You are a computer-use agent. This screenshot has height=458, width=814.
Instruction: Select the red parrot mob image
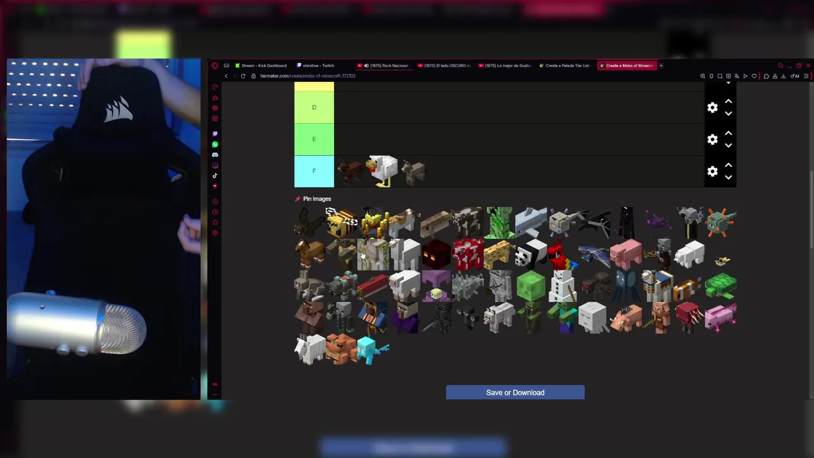pos(562,254)
